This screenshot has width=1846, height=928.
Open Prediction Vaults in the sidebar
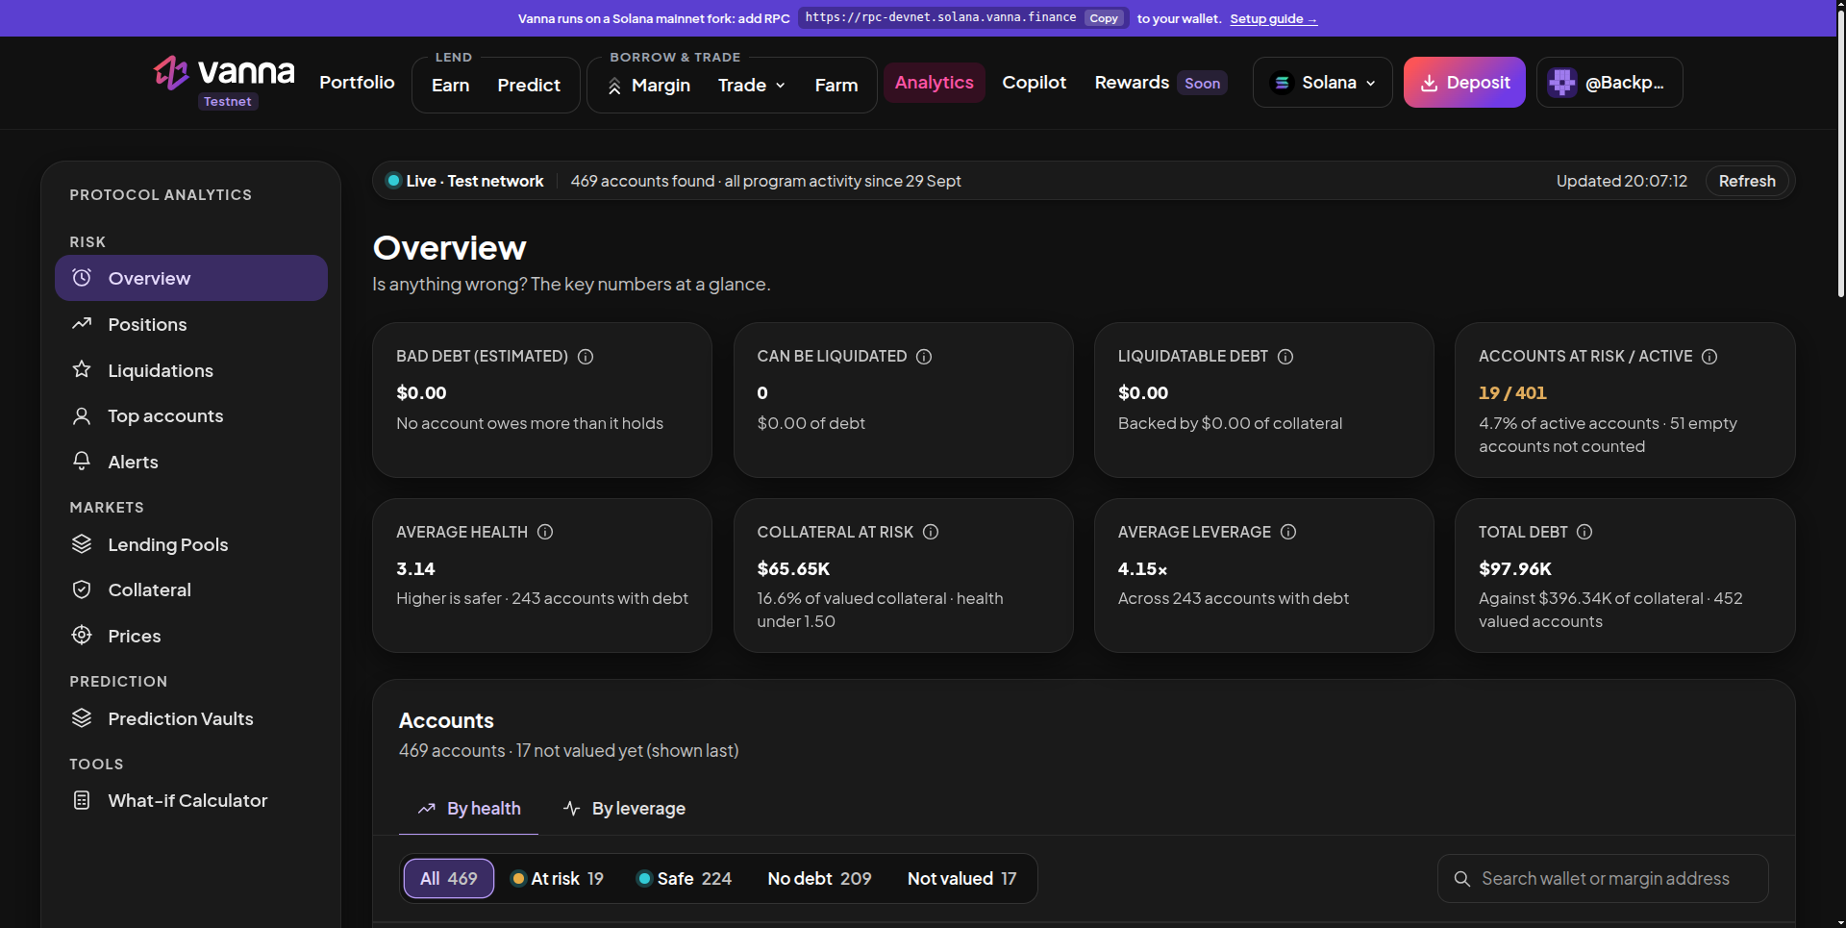pyautogui.click(x=191, y=718)
